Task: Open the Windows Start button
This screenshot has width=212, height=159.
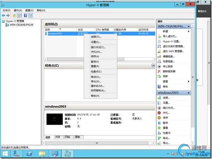Action: point(5,154)
